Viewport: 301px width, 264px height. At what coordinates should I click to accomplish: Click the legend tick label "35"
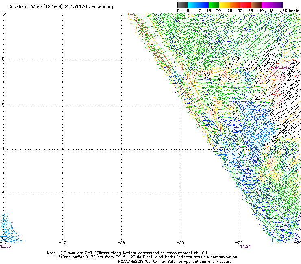pyautogui.click(x=251, y=11)
